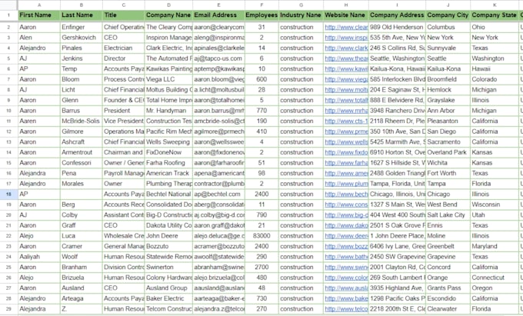
Task: Click the state cell 'Connecticut'
Action: 495,278
